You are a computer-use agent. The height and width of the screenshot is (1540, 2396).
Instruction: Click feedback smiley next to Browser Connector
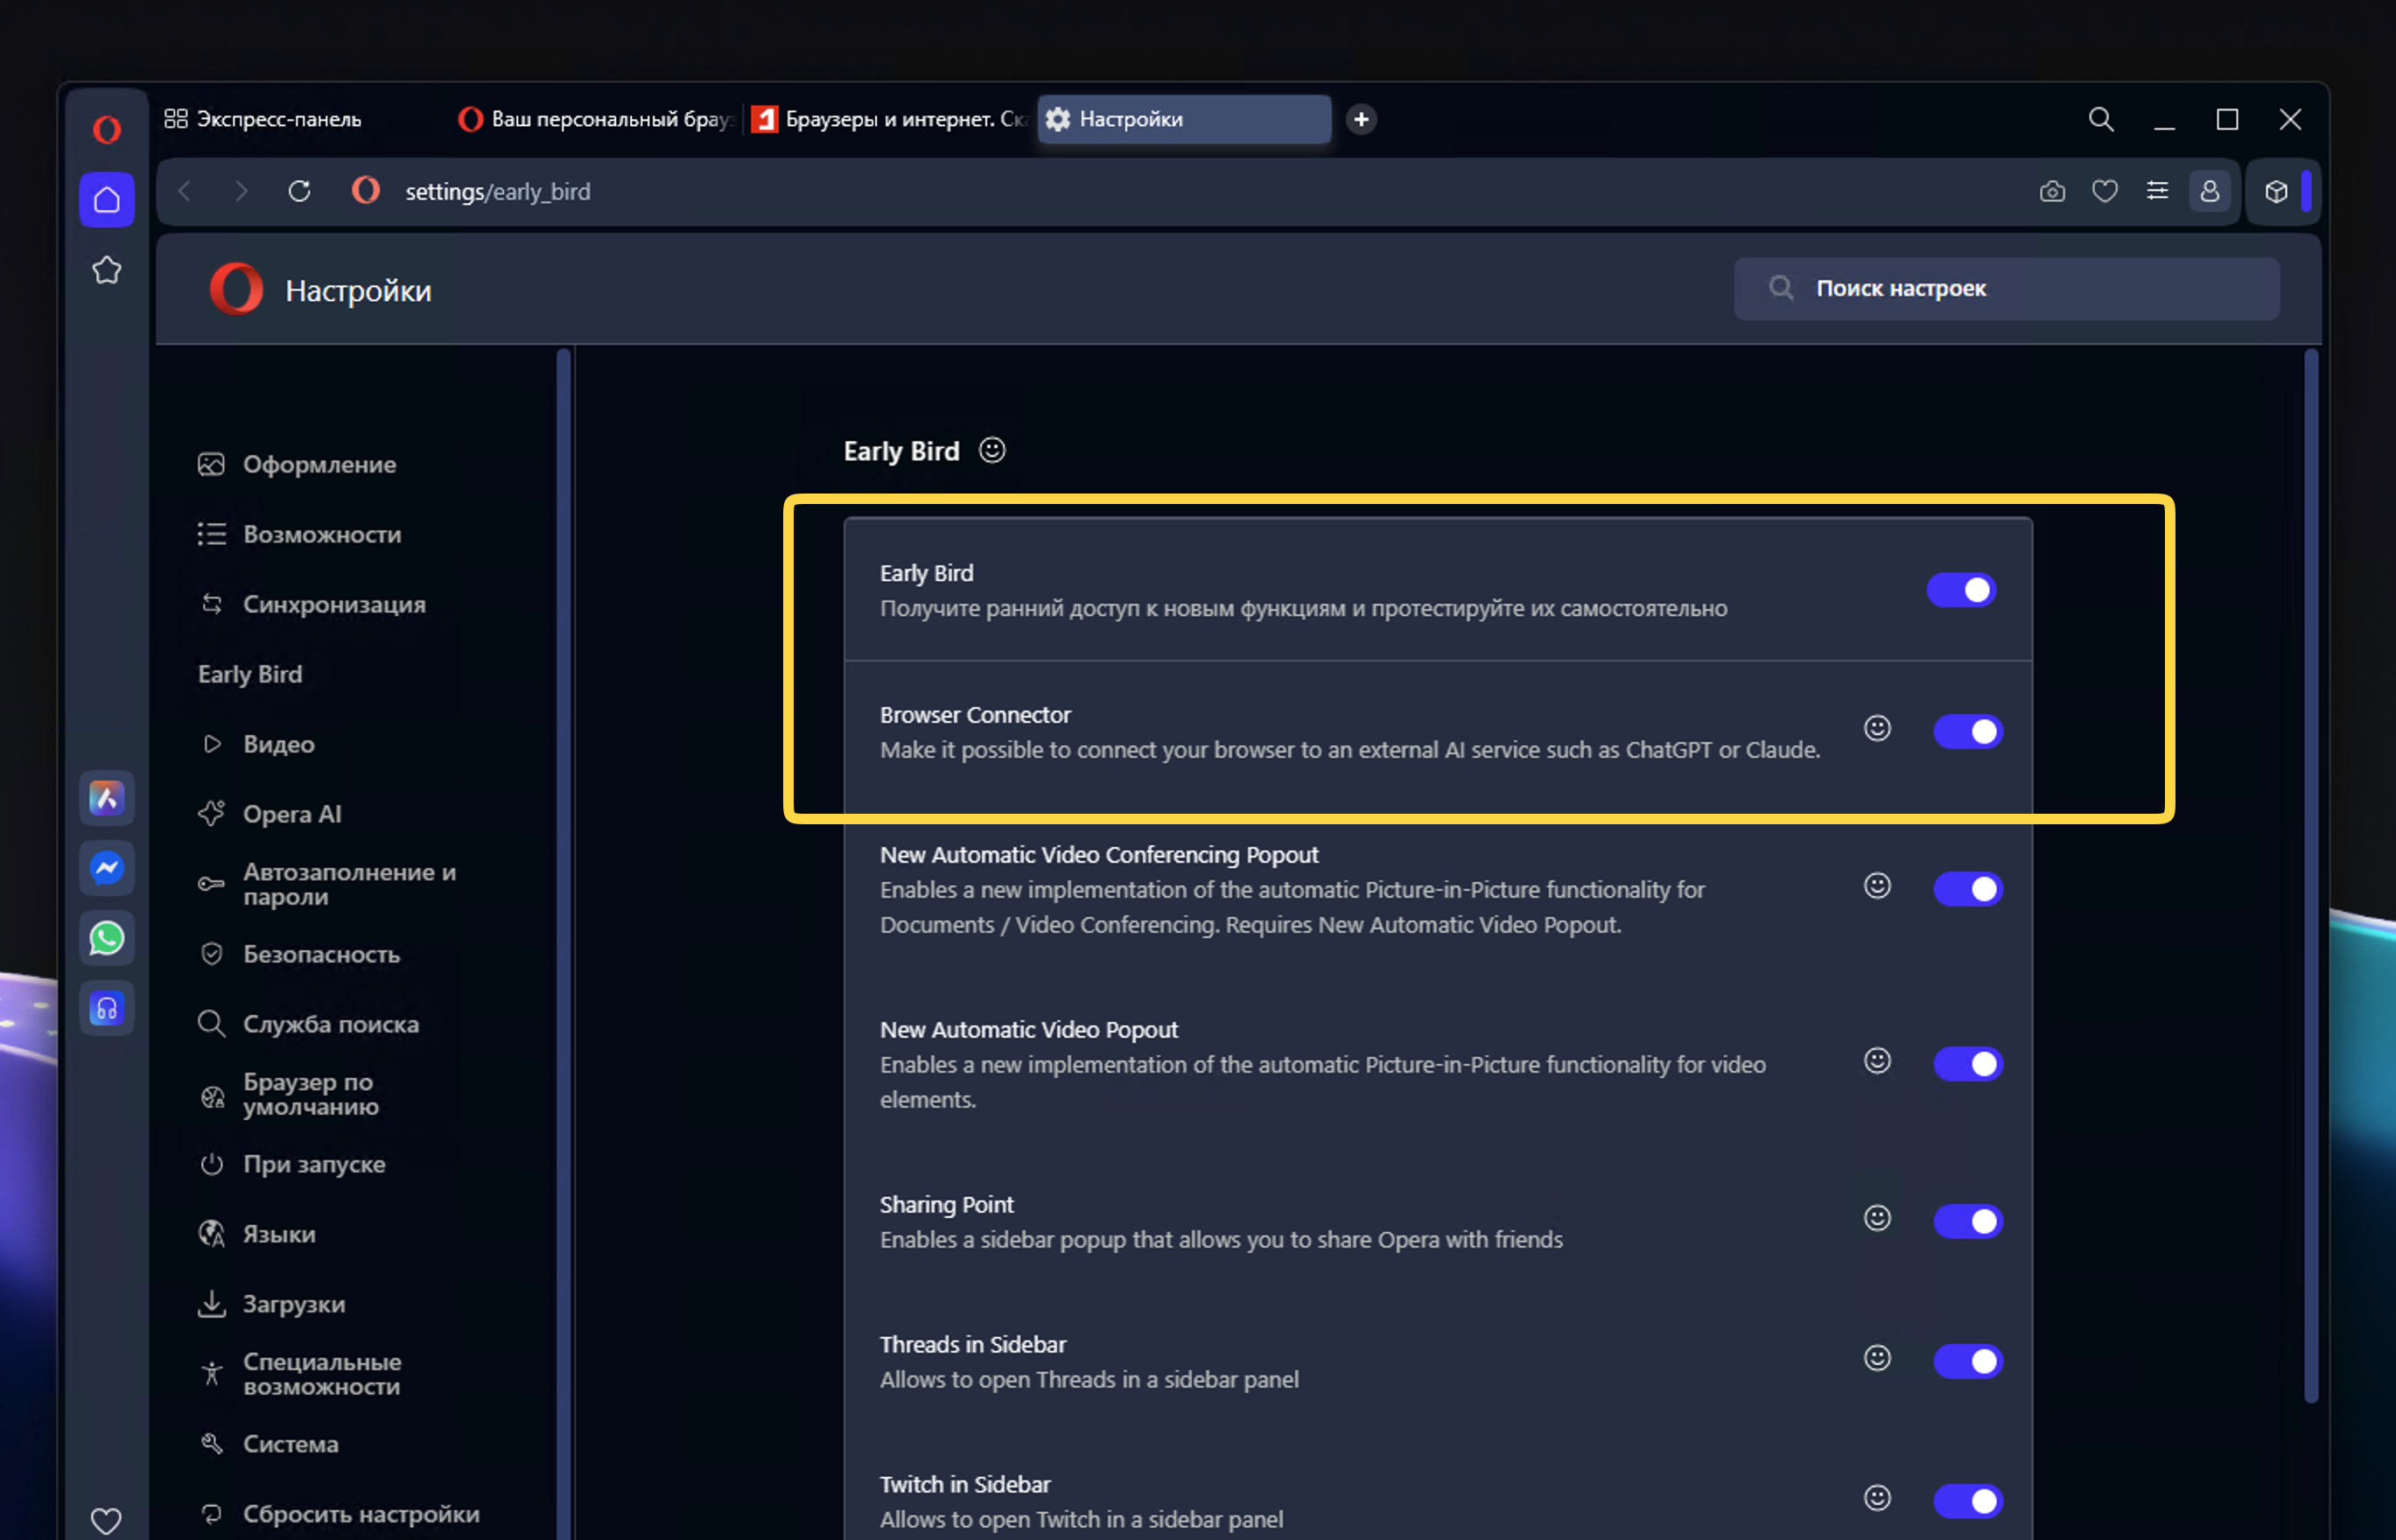pyautogui.click(x=1877, y=728)
